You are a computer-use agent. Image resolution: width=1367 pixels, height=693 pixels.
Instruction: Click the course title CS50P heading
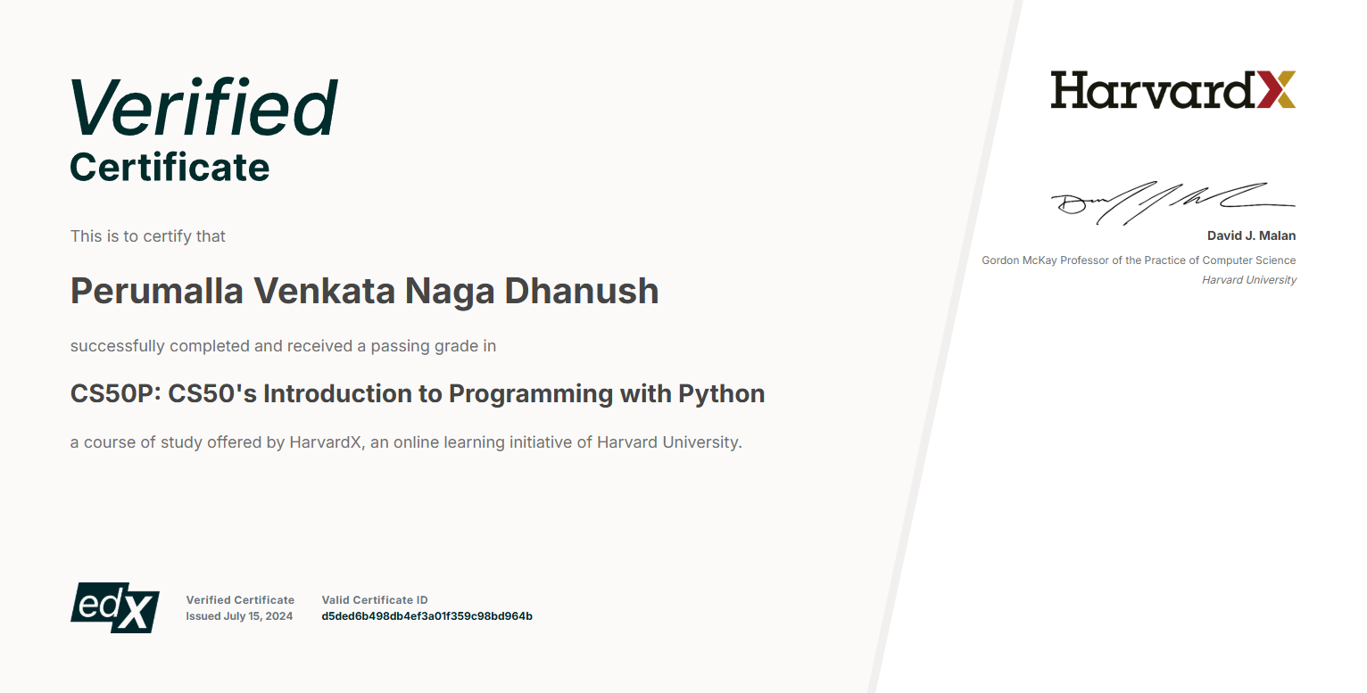coord(418,393)
